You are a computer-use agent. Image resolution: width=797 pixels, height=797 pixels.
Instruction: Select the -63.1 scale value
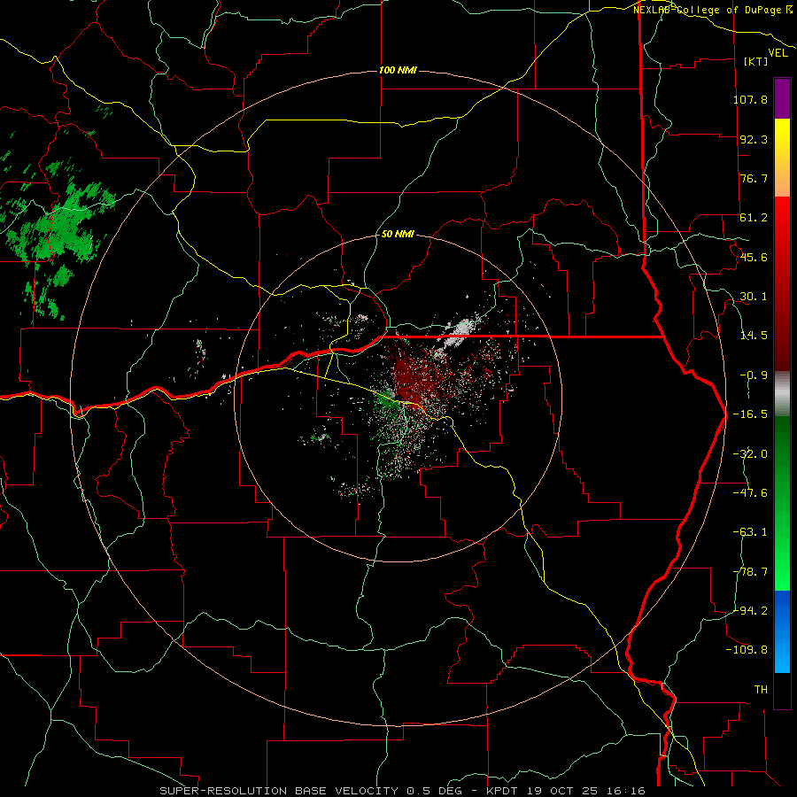(750, 532)
